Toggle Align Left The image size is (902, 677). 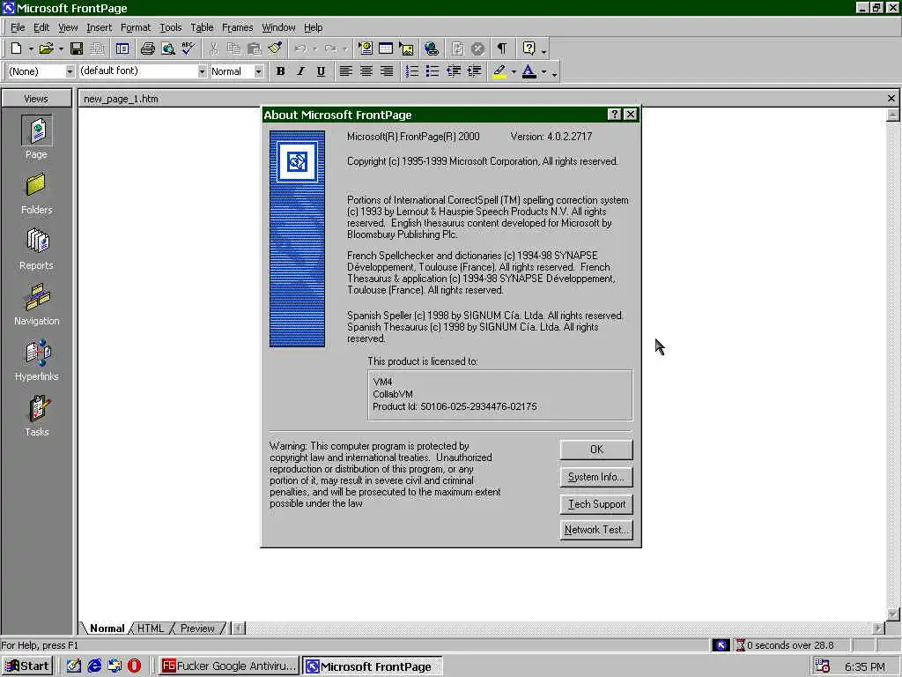pyautogui.click(x=345, y=71)
